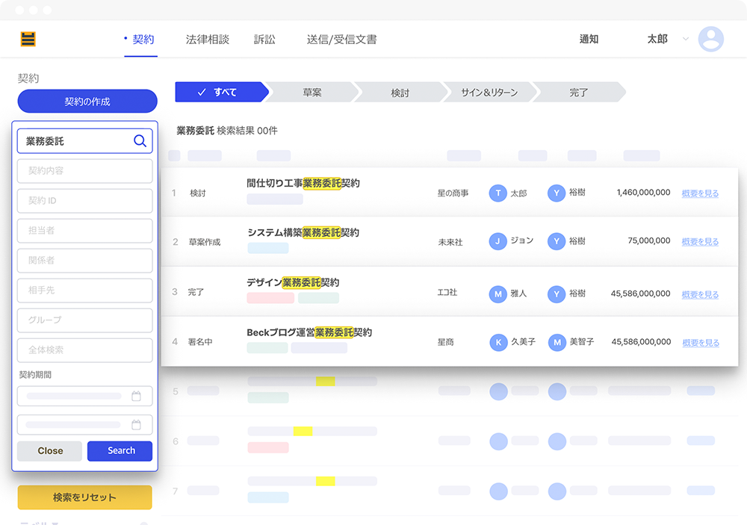Open 概要を見る for デザイン contract

click(x=700, y=294)
